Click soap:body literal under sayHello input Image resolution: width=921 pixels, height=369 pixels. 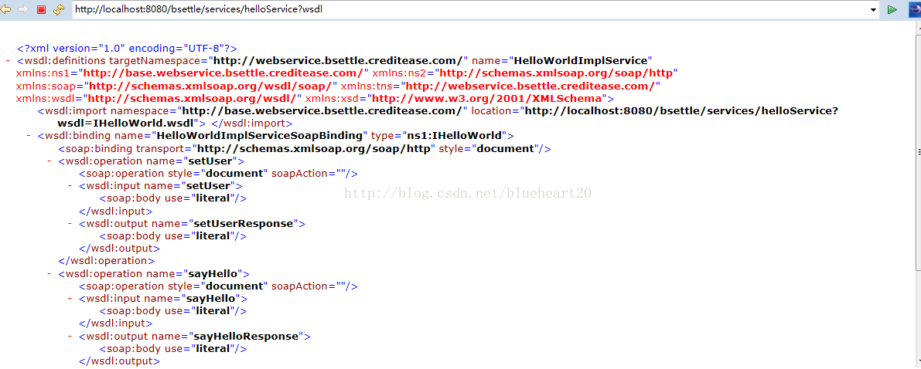click(x=172, y=312)
